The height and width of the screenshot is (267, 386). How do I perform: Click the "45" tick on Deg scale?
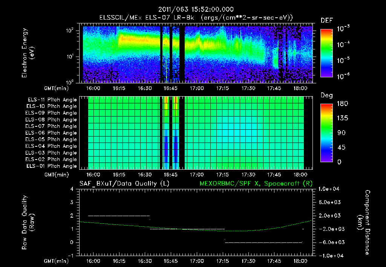click(x=342, y=147)
